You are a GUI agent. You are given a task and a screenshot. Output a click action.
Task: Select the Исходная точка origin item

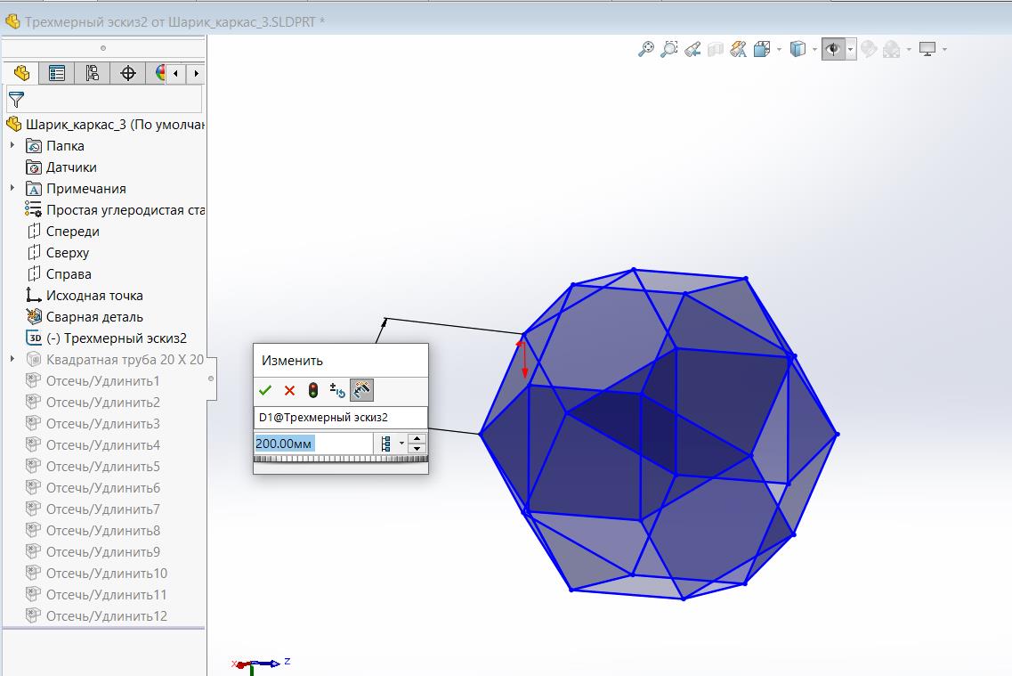coord(84,295)
